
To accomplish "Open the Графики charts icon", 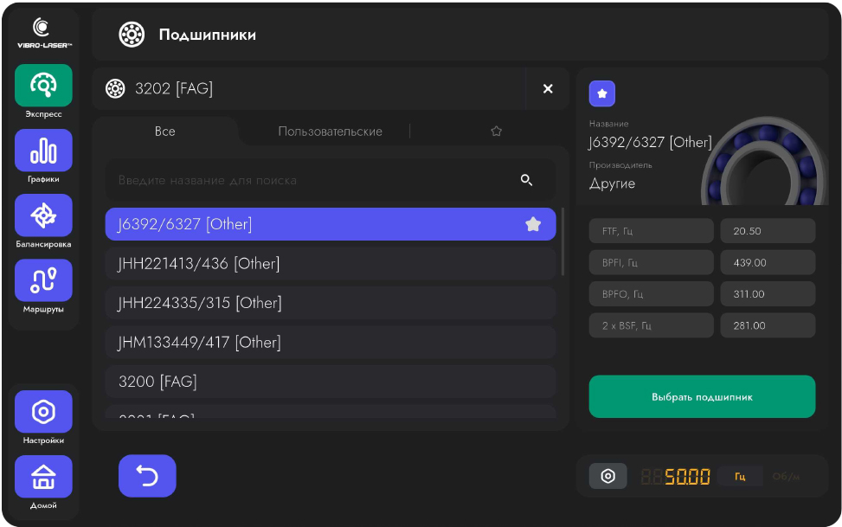I will 43,151.
